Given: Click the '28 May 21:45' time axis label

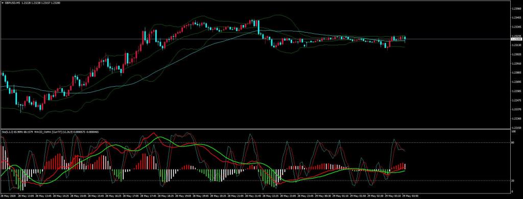Looking at the screenshot, I should [x=253, y=196].
